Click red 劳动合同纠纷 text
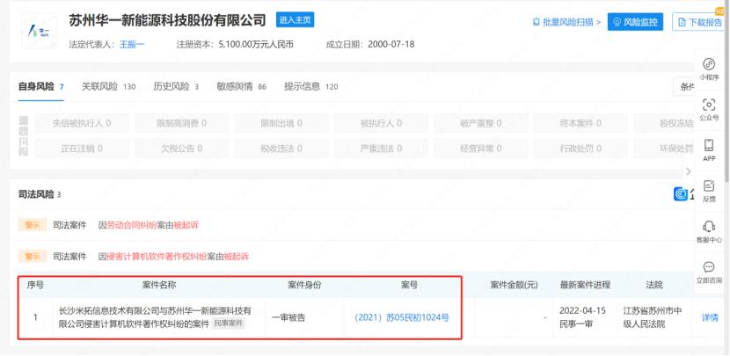The width and height of the screenshot is (730, 356). pyautogui.click(x=132, y=225)
